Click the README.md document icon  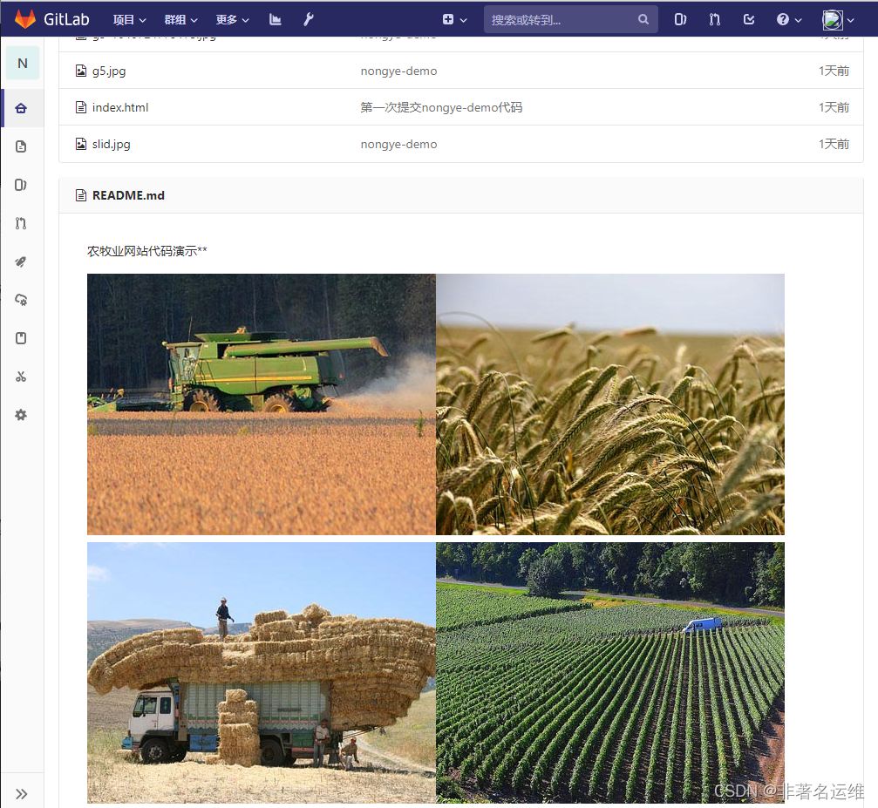click(81, 195)
